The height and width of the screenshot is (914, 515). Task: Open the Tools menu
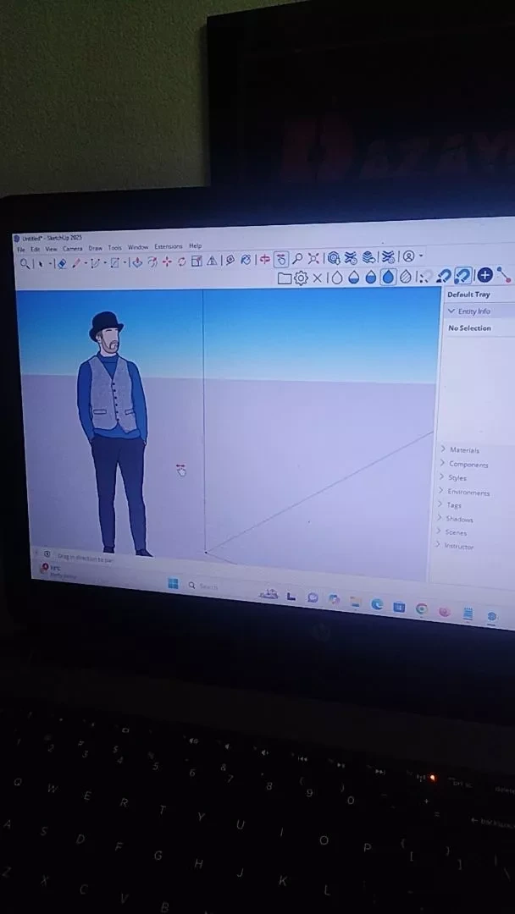tap(115, 248)
